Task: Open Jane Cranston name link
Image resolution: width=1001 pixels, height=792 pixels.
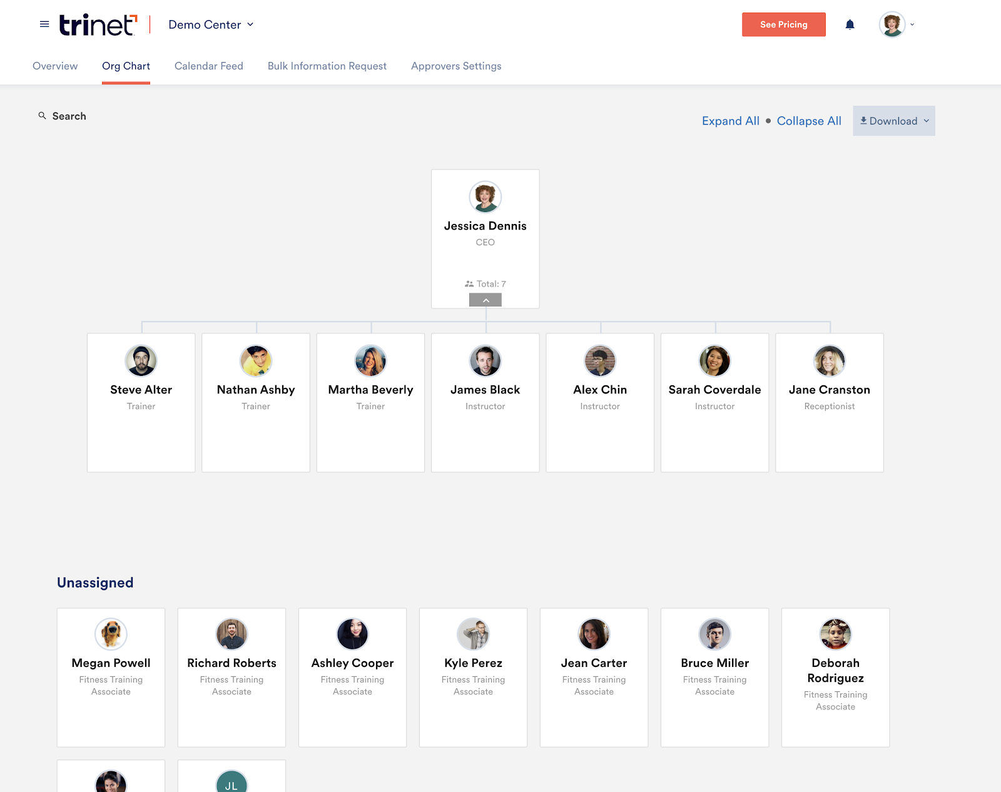Action: [x=830, y=390]
